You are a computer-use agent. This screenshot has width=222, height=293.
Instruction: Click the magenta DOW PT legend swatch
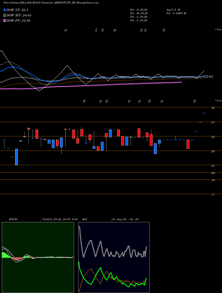(x=5, y=20)
